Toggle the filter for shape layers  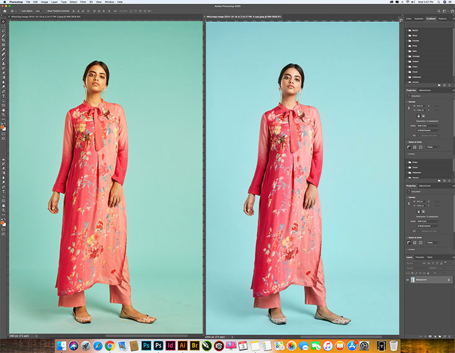pyautogui.click(x=437, y=263)
